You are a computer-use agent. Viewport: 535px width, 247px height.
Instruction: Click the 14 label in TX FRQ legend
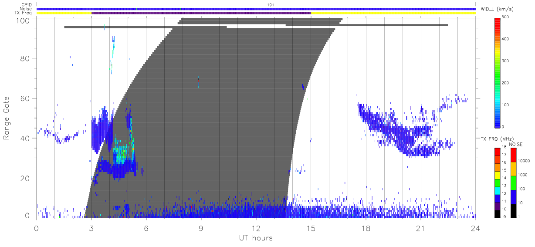tap(505, 178)
